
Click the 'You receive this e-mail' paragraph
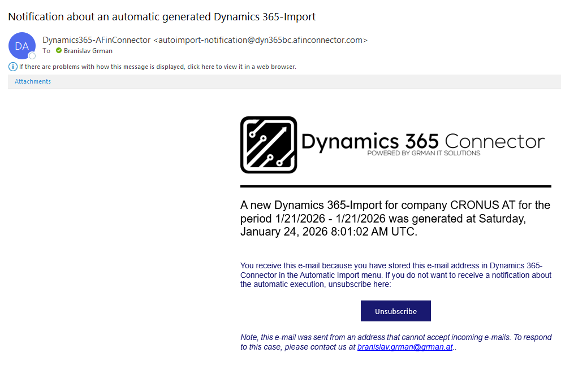tap(396, 275)
